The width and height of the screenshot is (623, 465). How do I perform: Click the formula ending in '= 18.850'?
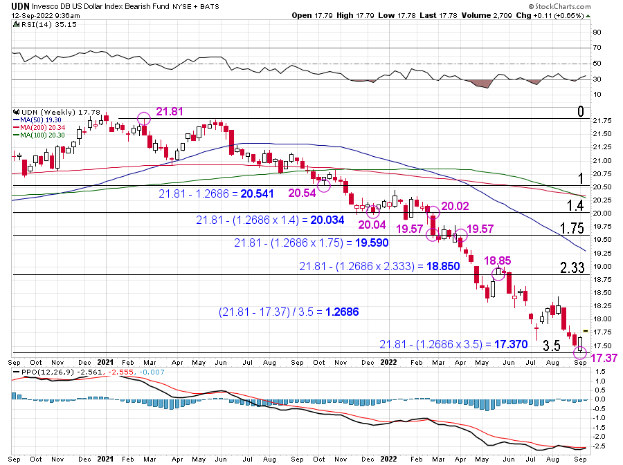[x=379, y=266]
